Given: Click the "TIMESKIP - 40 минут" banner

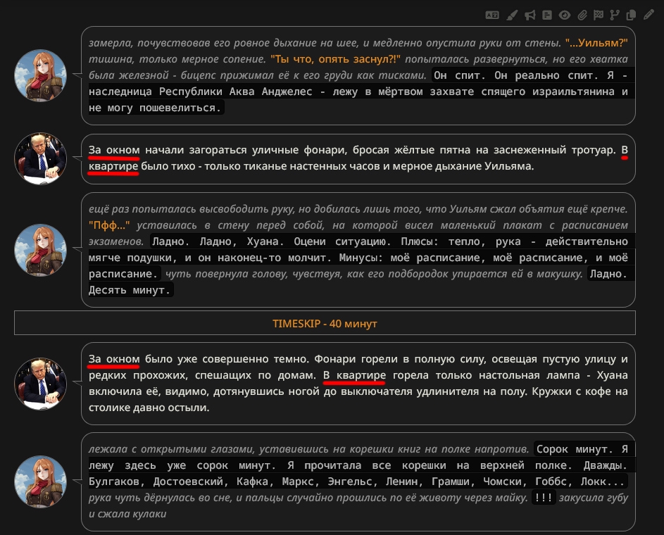Looking at the screenshot, I should click(325, 323).
